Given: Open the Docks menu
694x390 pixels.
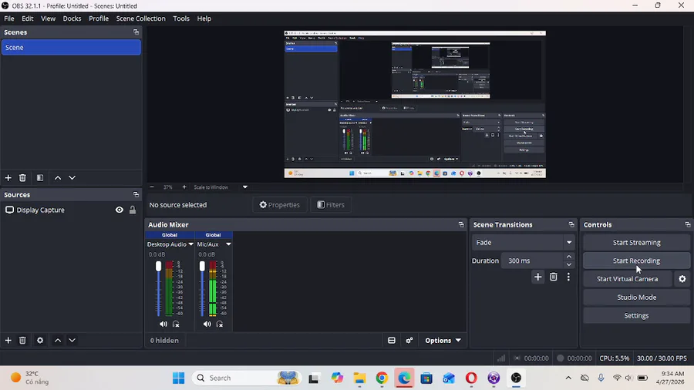Looking at the screenshot, I should click(x=72, y=18).
